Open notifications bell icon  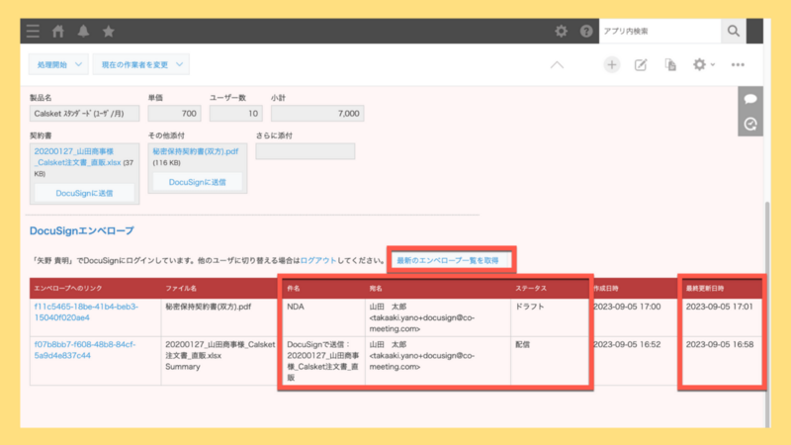coord(83,32)
